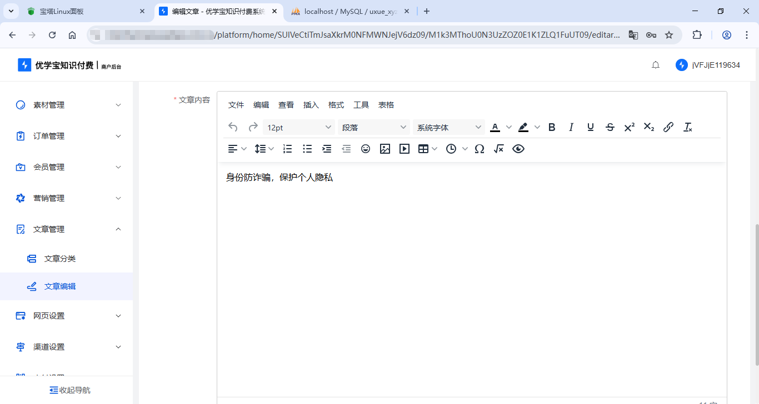Open the 插入 menu in the editor
Viewport: 759px width, 404px height.
311,104
